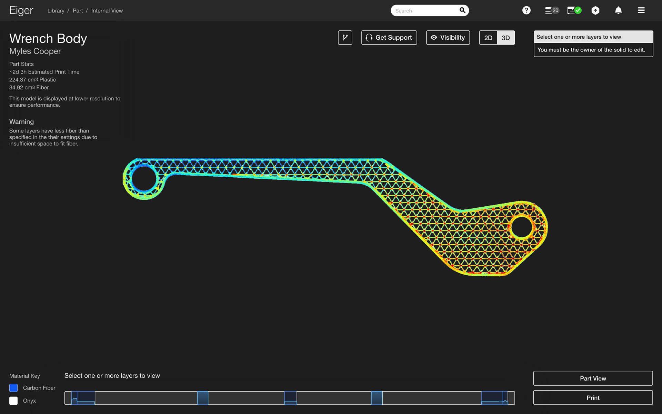Open the Select one or more layers panel
The height and width of the screenshot is (414, 662).
point(593,37)
